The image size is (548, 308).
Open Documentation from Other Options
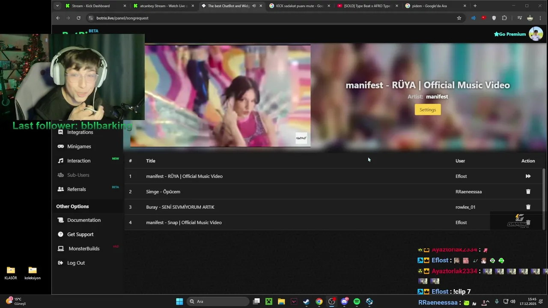[84, 220]
